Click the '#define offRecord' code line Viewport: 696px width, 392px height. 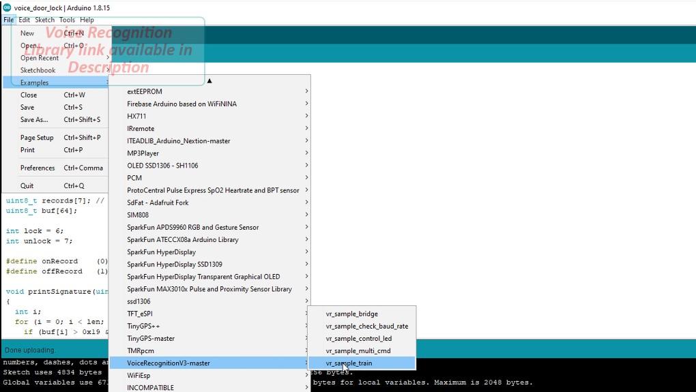coord(57,271)
